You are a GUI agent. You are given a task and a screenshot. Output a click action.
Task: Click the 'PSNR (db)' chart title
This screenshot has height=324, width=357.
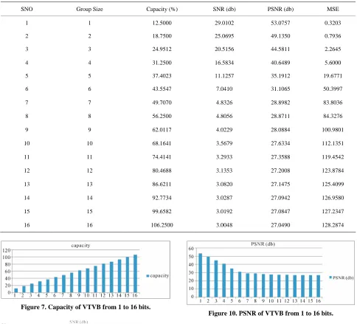pyautogui.click(x=263, y=244)
